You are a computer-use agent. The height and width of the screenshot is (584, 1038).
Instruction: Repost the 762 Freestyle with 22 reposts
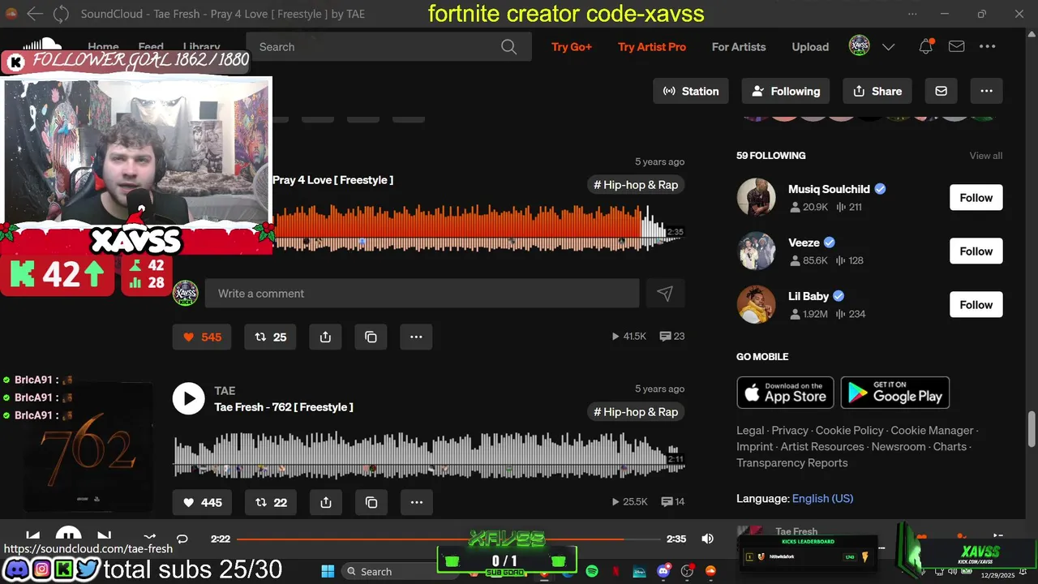[x=270, y=502]
